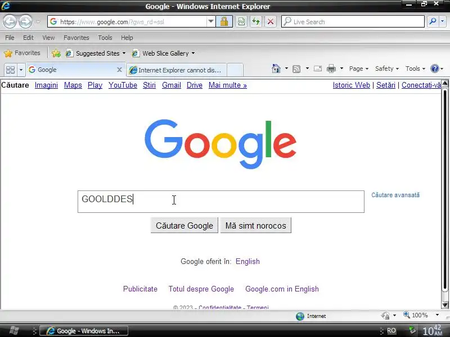Viewport: 450px width, 337px height.
Task: Open the Tools command bar menu
Action: pyautogui.click(x=415, y=69)
